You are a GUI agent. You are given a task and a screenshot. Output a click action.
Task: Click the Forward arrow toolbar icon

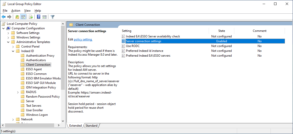(9, 17)
